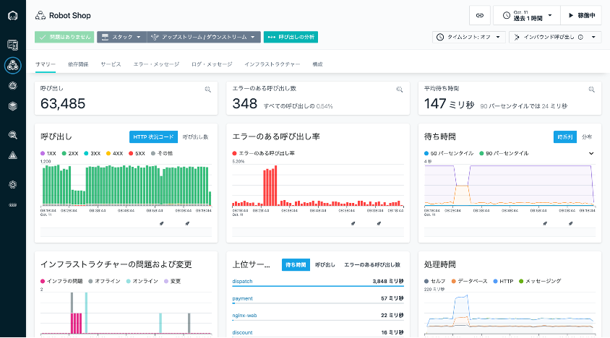Image resolution: width=610 pixels, height=338 pixels.
Task: Click the Robot Shop title text
Action: (x=70, y=16)
